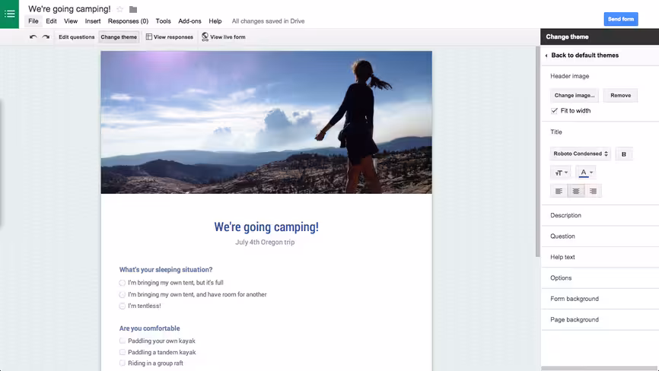Open the move-to-folder icon
The height and width of the screenshot is (371, 659).
tap(133, 9)
